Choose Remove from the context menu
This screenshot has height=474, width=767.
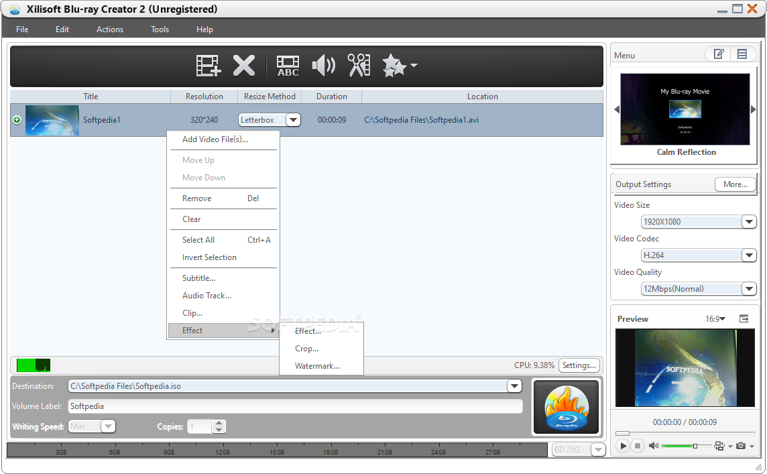pos(223,198)
